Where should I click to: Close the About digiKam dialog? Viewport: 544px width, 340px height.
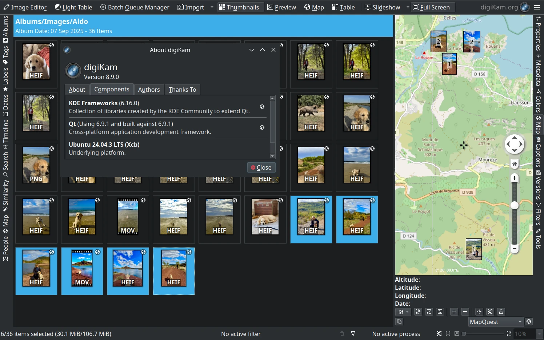(261, 167)
